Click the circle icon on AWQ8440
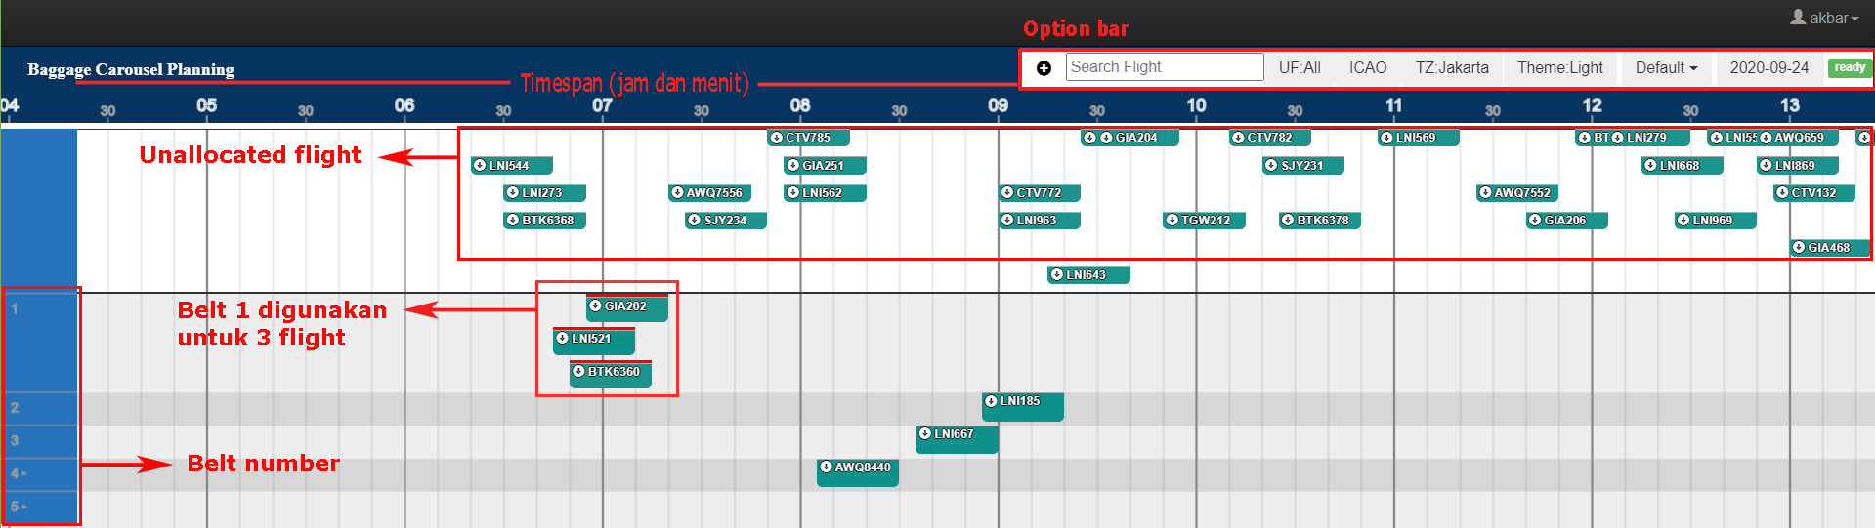This screenshot has width=1875, height=528. [x=826, y=467]
